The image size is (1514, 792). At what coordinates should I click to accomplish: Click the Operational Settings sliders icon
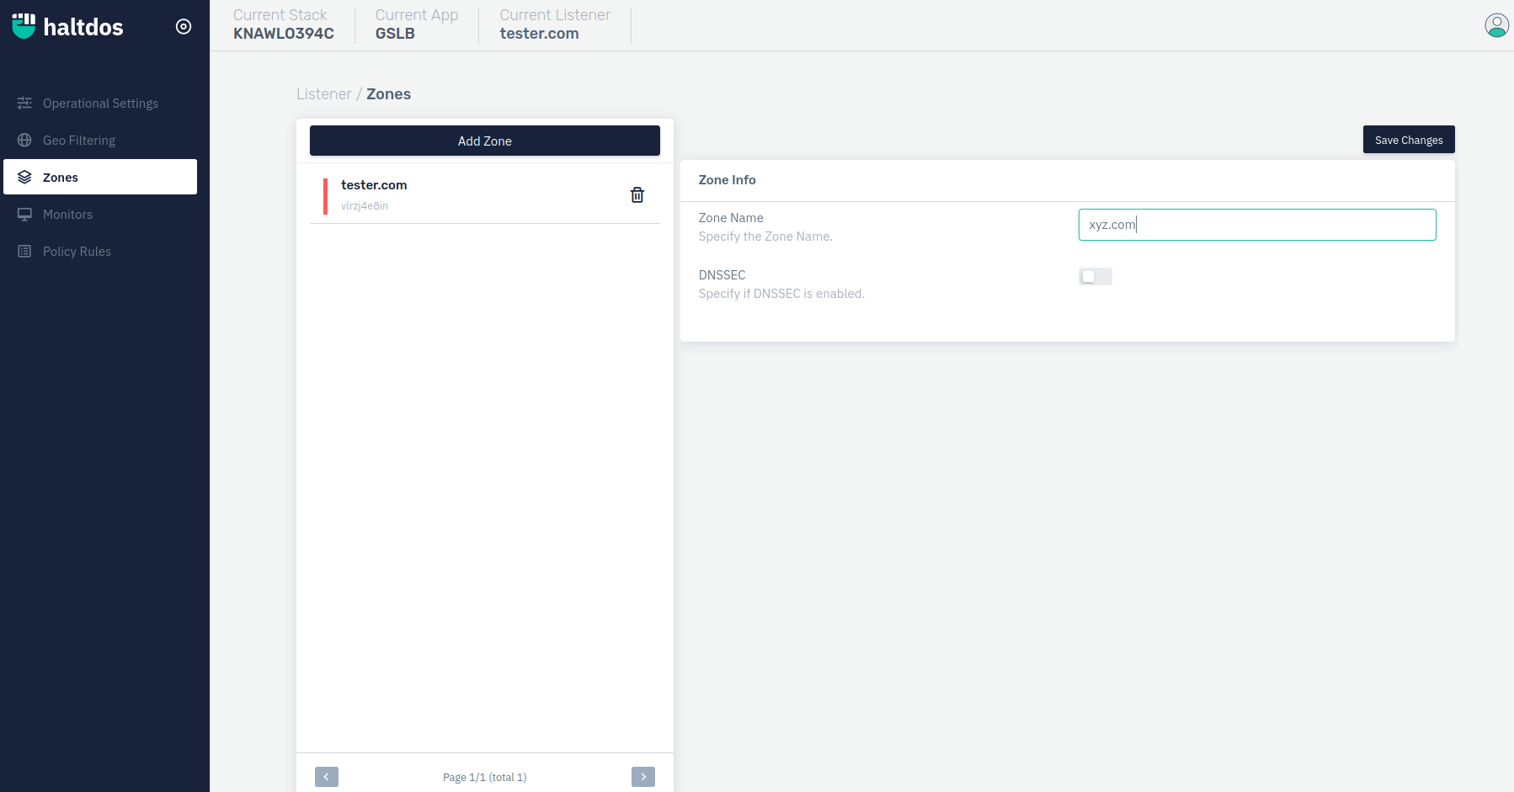click(24, 104)
